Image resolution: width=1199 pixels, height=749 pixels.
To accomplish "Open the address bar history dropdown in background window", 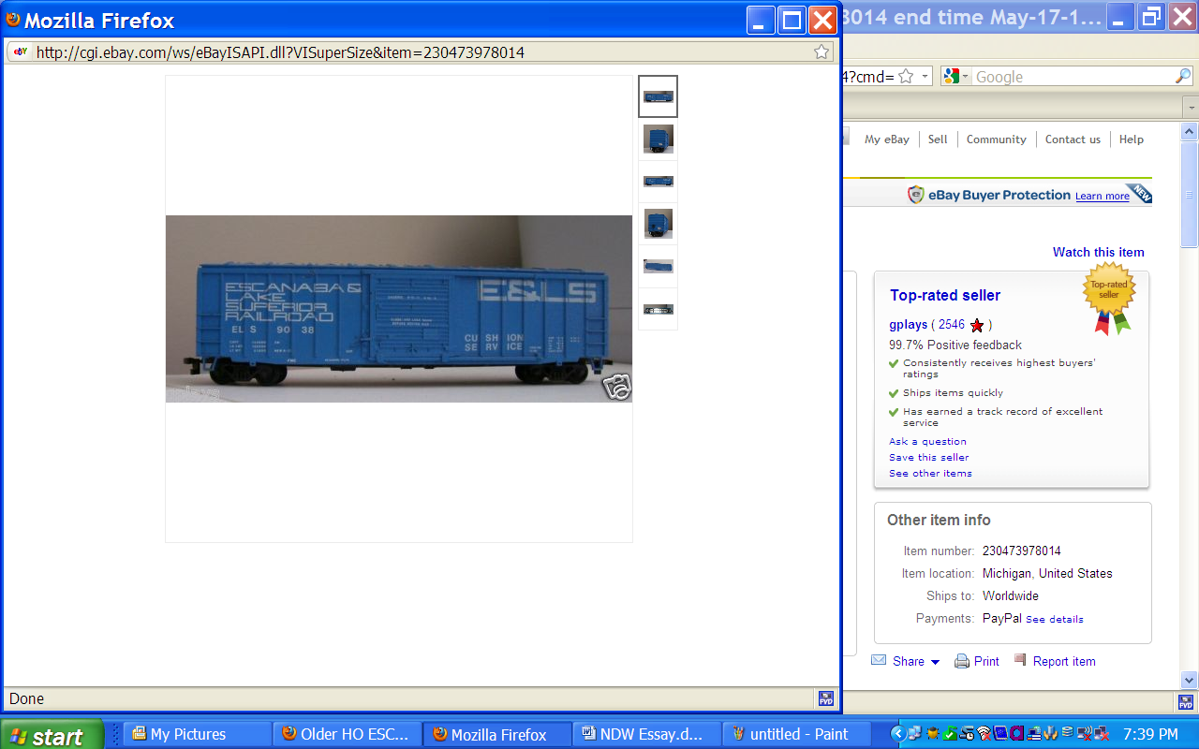I will coord(925,77).
